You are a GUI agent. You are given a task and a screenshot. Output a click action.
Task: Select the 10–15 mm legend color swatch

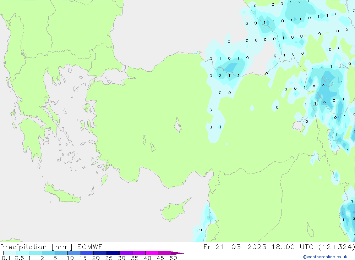point(74,253)
